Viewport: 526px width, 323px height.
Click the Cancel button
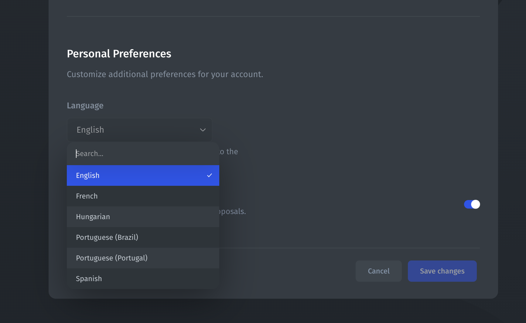(379, 271)
